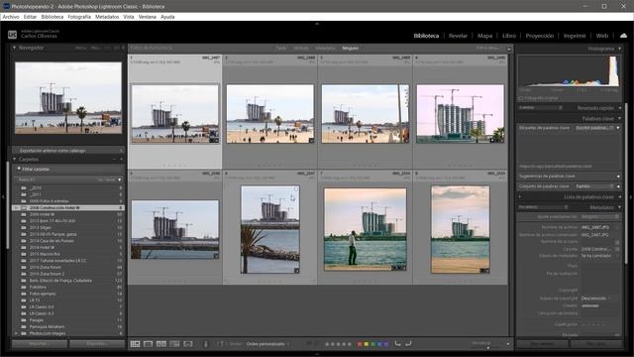Rotate photo right with toolbar arrow

point(408,344)
